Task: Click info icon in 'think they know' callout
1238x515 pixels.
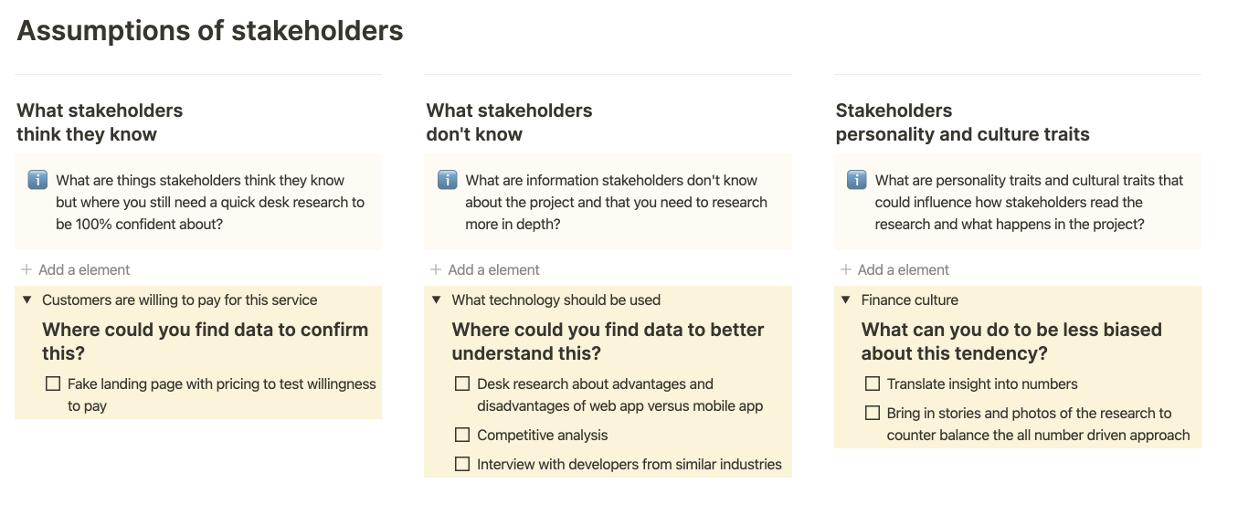Action: coord(37,180)
